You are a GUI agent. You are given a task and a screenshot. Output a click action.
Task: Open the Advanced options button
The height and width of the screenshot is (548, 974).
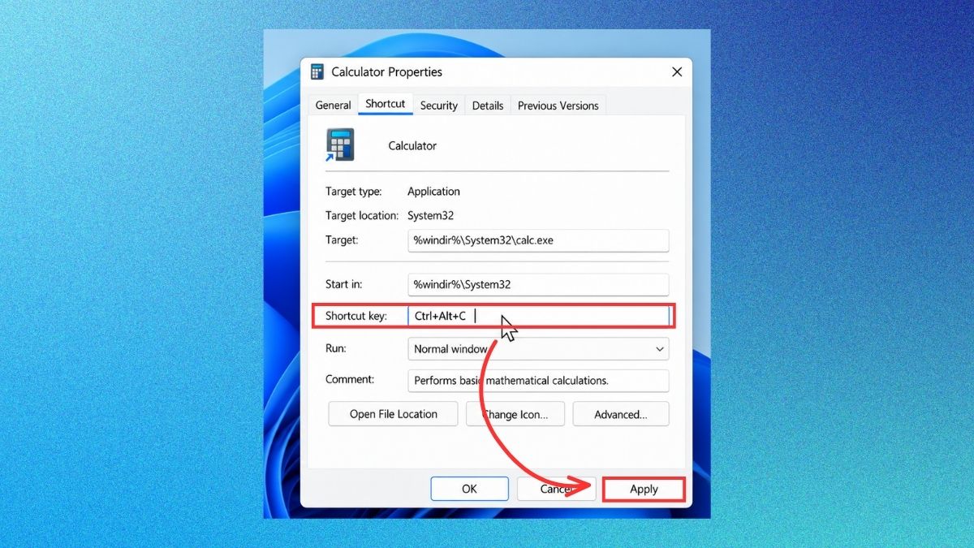click(621, 414)
